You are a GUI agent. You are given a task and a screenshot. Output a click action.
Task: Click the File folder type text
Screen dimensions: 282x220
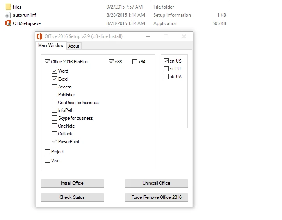(x=164, y=7)
